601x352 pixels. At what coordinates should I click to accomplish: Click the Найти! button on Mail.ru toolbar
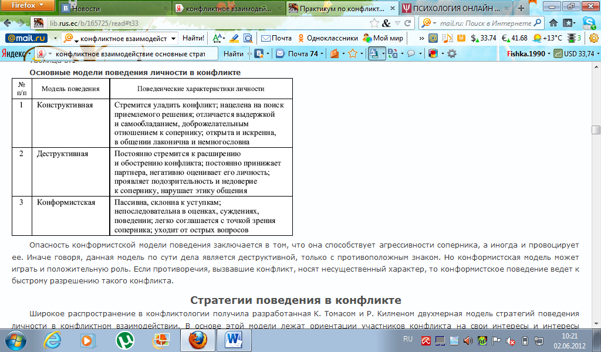[x=193, y=38]
